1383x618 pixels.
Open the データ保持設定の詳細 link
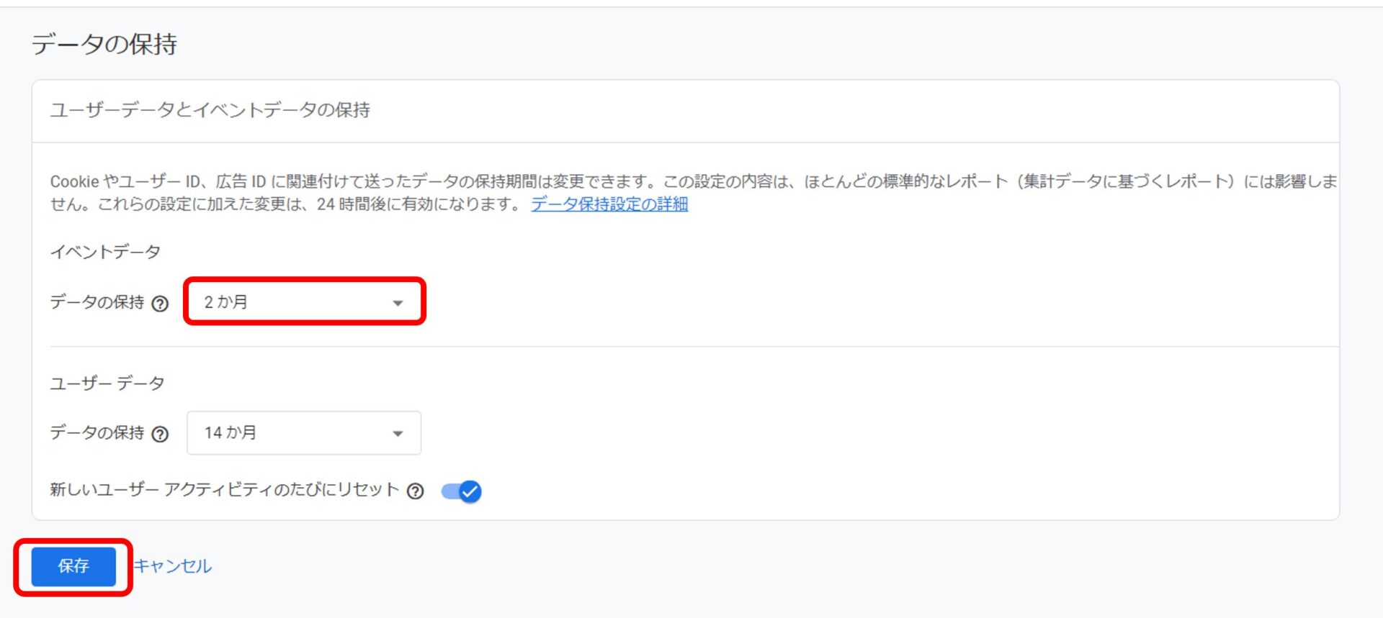pyautogui.click(x=609, y=204)
